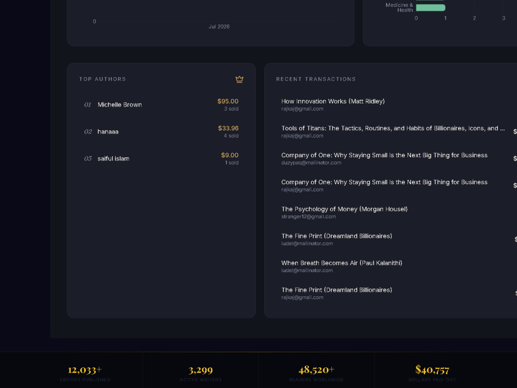Select author saiful islam
The image size is (517, 388).
[113, 159]
